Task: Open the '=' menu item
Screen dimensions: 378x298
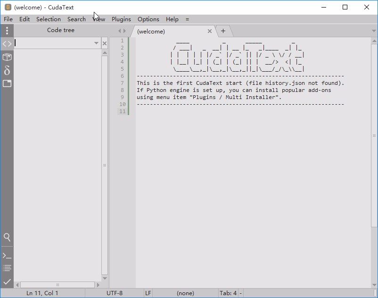Action: [x=187, y=19]
